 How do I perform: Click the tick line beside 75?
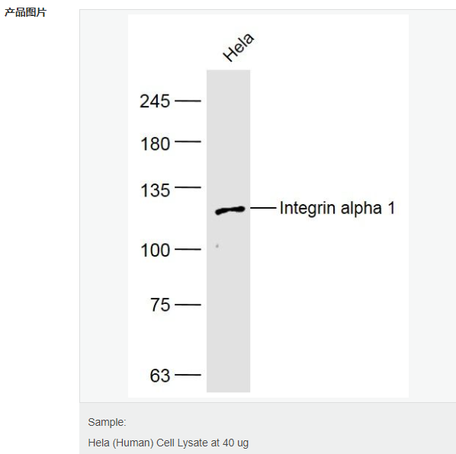[x=188, y=305]
